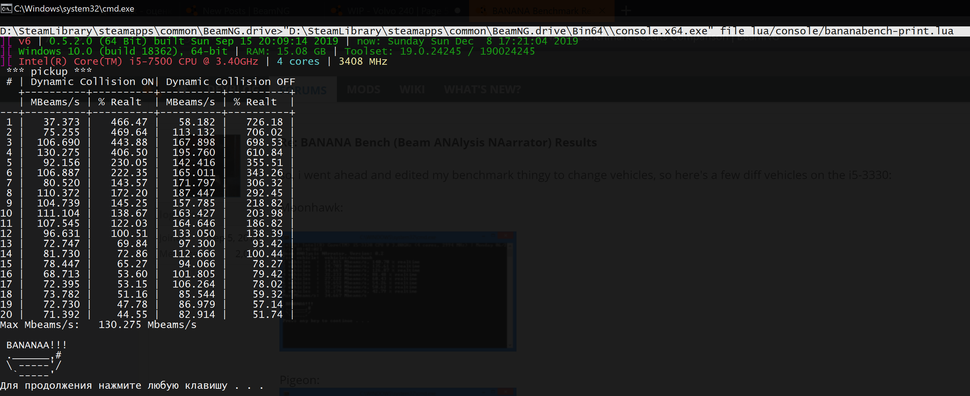Click the 'Dynamic Collision OFF' column header

pyautogui.click(x=231, y=82)
